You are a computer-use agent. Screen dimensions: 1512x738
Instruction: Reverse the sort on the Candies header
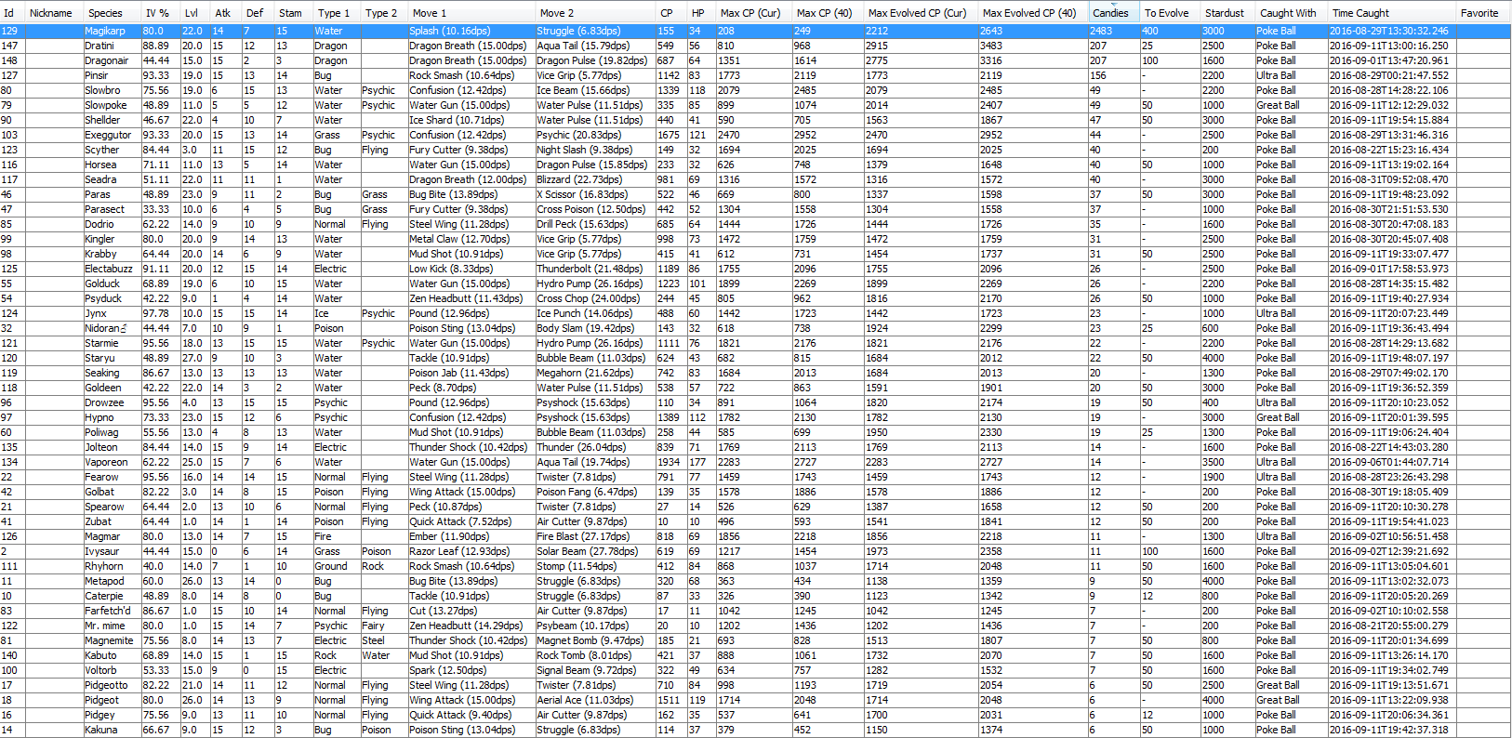tap(1113, 13)
